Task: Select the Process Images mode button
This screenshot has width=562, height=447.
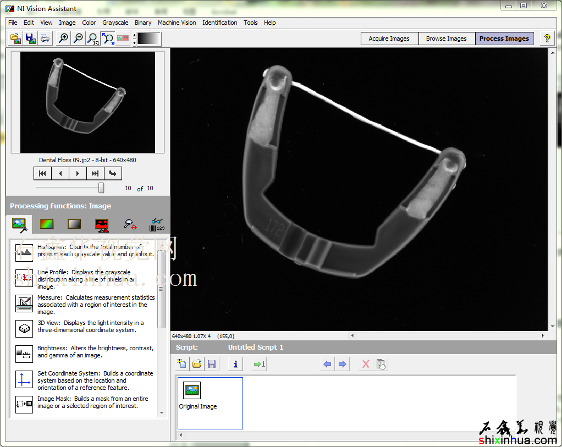Action: click(504, 38)
